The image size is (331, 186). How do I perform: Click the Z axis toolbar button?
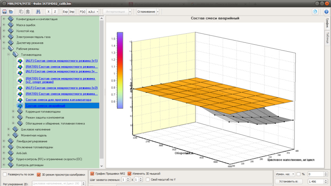tap(55, 12)
